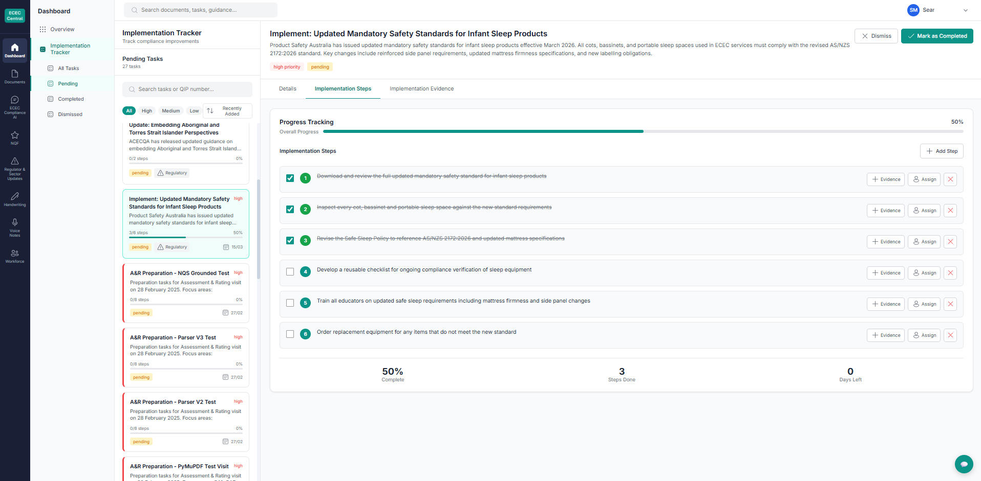This screenshot has height=481, width=981.
Task: Switch to the Details tab
Action: point(288,89)
